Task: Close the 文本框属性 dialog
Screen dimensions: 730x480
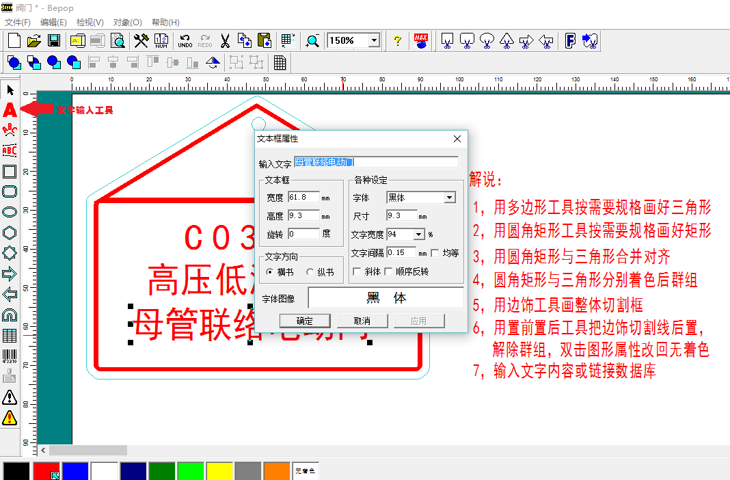Action: click(x=457, y=139)
